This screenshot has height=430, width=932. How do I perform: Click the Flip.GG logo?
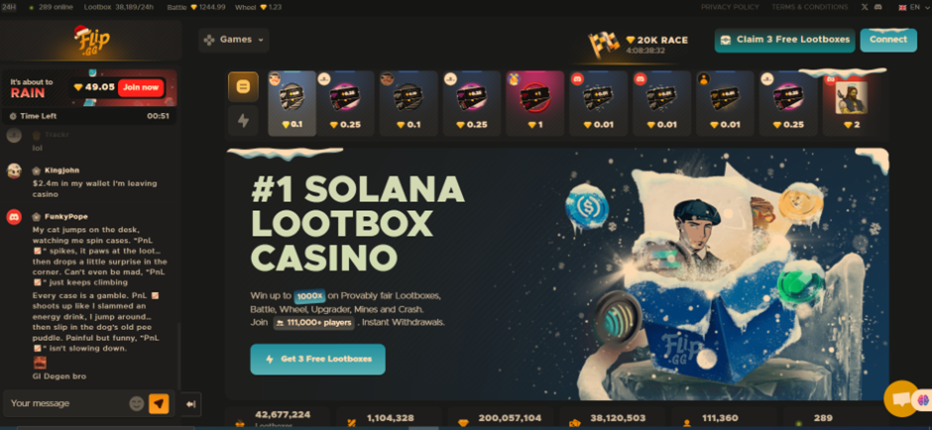click(x=91, y=41)
